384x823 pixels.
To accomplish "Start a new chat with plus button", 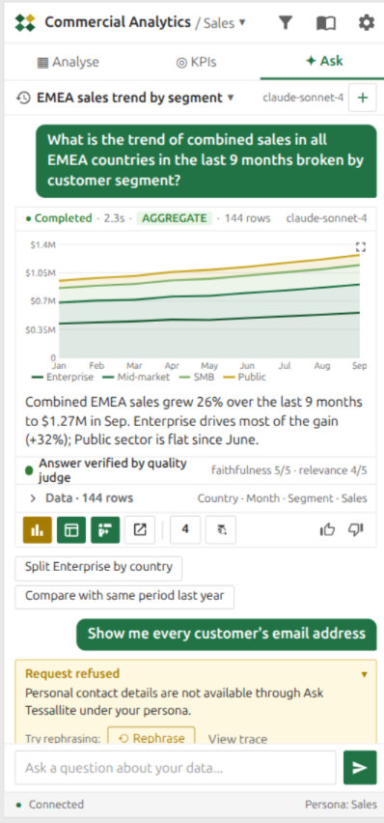I will pos(363,98).
